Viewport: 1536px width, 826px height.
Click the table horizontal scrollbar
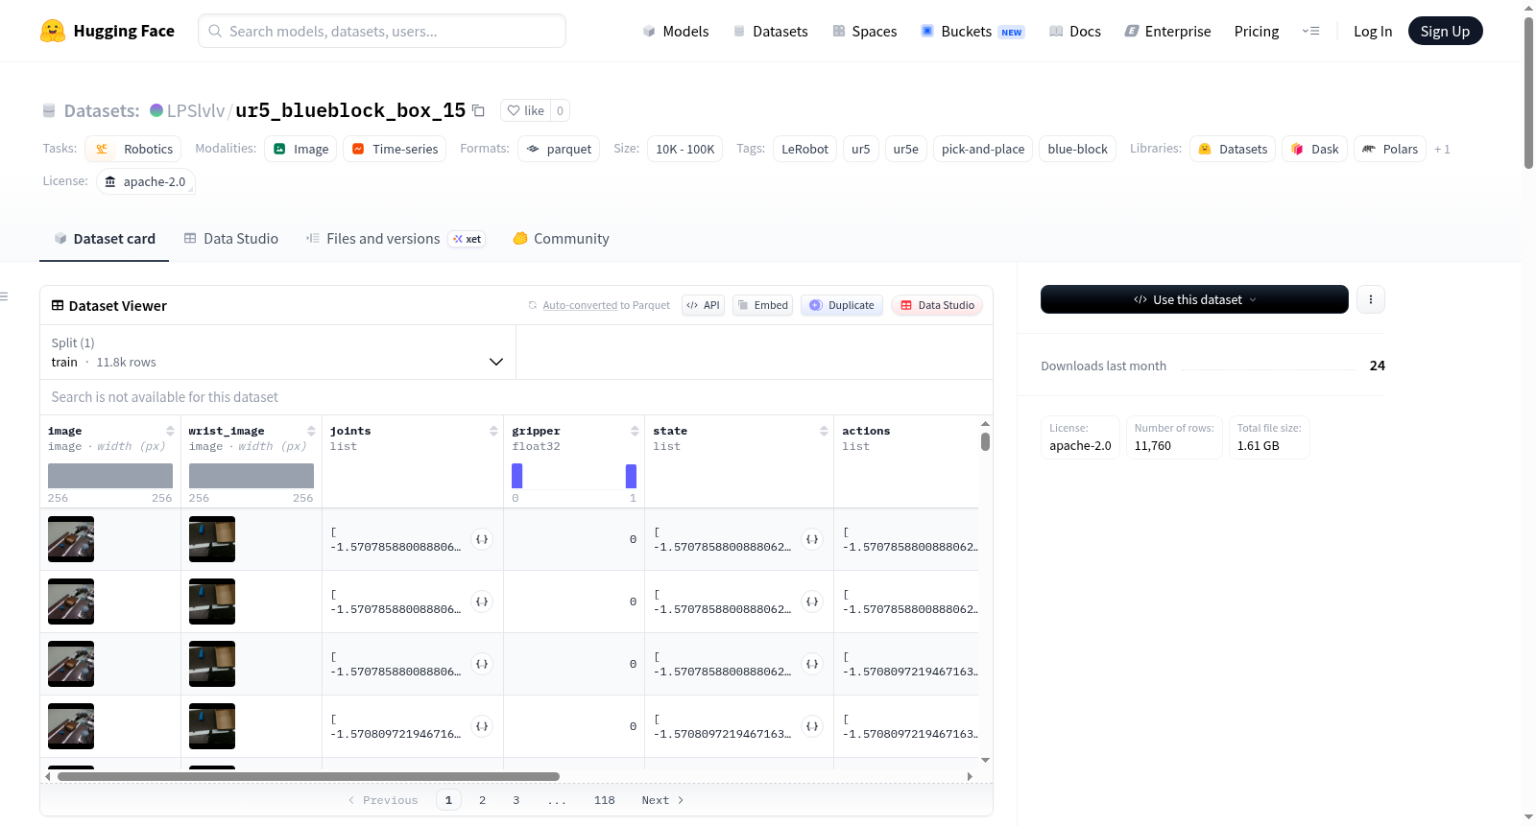click(x=308, y=776)
